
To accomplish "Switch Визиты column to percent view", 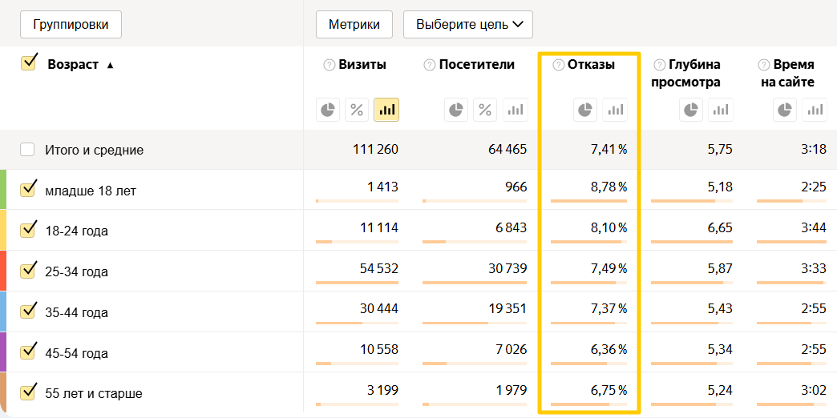I will (x=357, y=110).
